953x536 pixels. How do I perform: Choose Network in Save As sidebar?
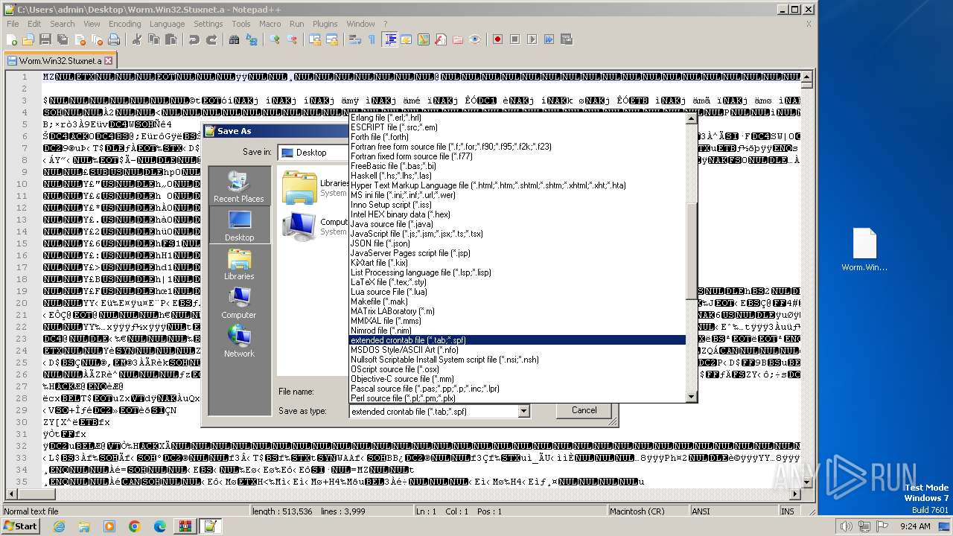coord(239,341)
